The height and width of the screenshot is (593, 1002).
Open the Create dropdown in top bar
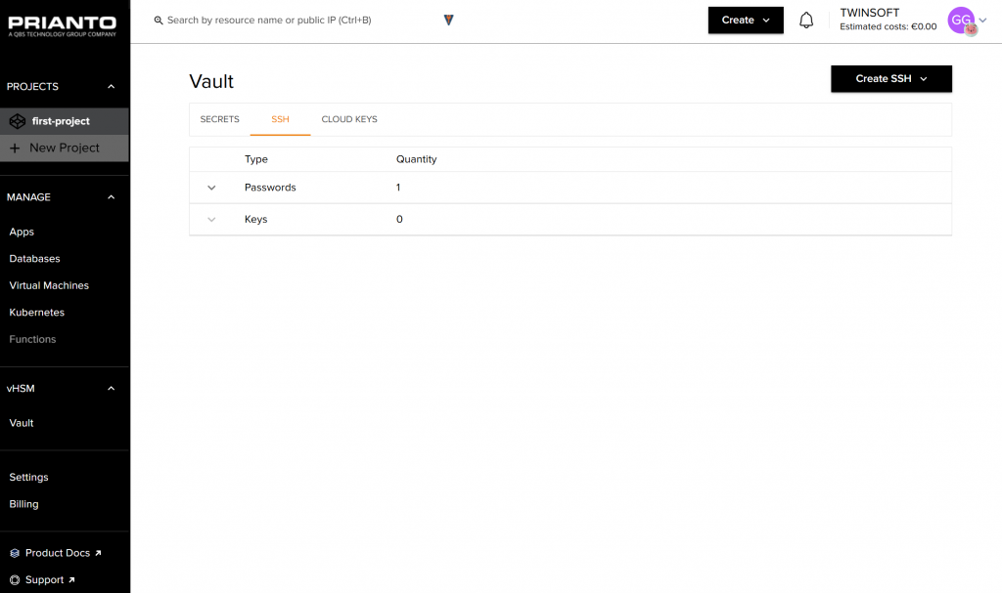746,21
